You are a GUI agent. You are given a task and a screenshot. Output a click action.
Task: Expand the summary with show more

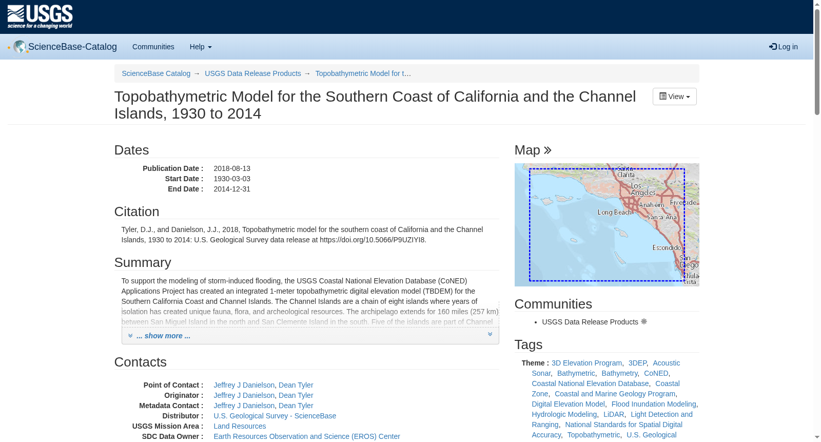163,336
